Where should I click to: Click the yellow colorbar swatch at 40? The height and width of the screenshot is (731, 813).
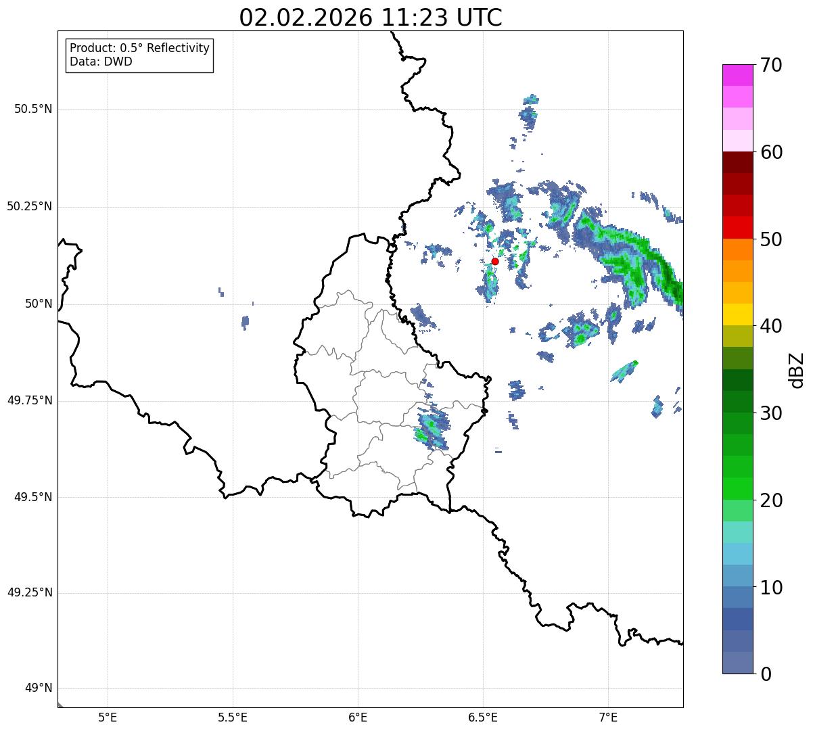coord(737,314)
